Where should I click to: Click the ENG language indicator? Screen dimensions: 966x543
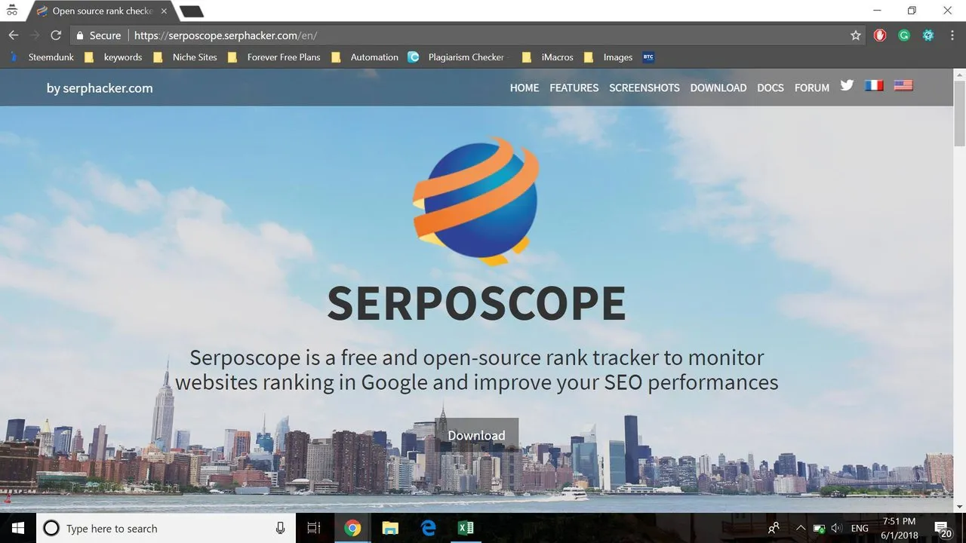tap(860, 528)
